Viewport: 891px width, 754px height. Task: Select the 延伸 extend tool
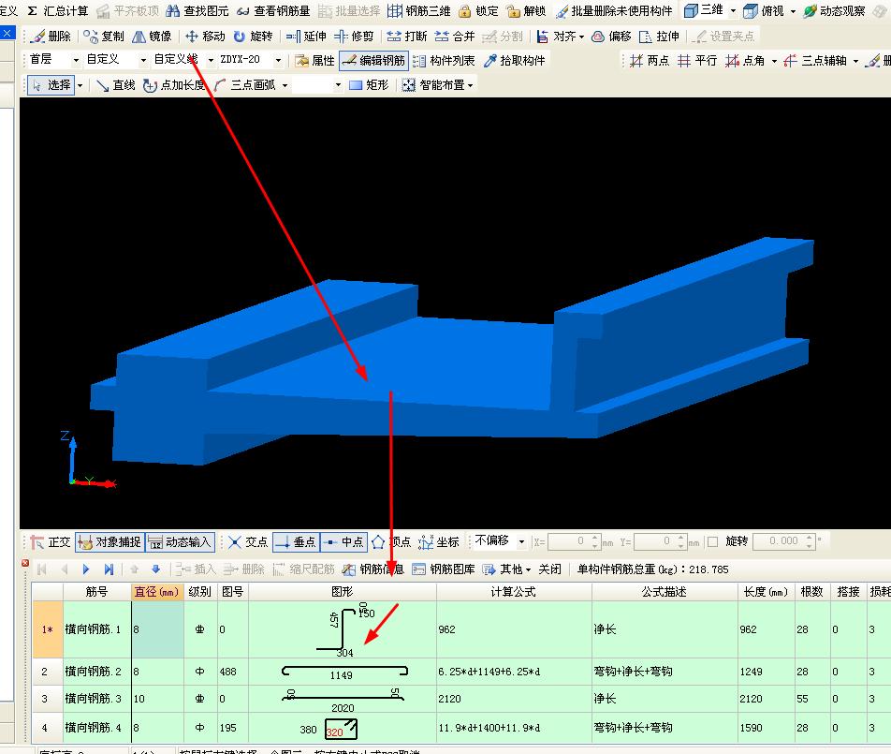point(306,37)
